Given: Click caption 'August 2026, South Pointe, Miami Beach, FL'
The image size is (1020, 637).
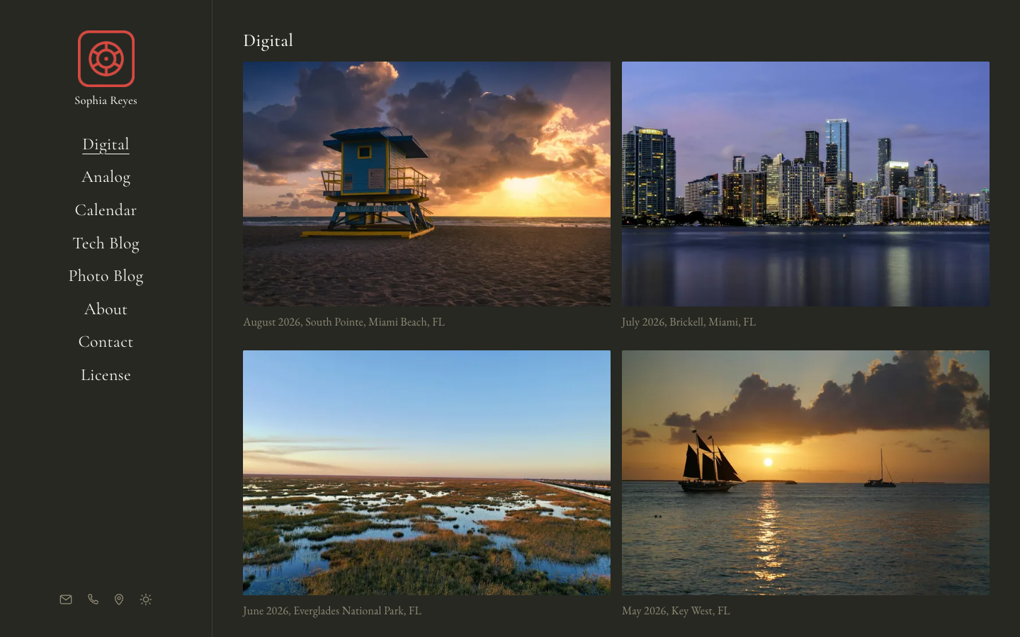Looking at the screenshot, I should click(x=344, y=322).
